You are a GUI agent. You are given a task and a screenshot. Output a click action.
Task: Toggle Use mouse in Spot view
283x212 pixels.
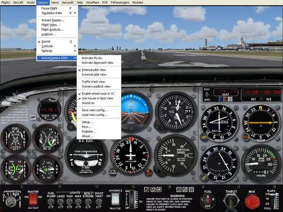tap(99, 98)
